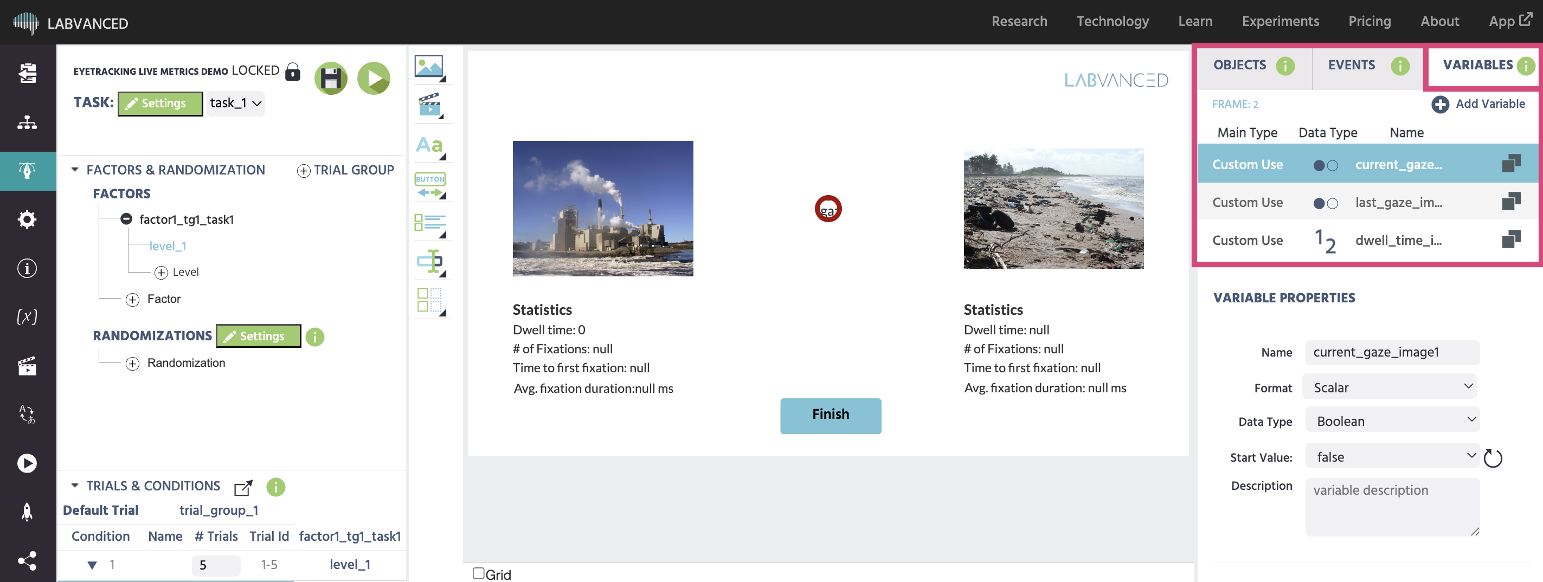Add a new Trial Group

tap(345, 170)
